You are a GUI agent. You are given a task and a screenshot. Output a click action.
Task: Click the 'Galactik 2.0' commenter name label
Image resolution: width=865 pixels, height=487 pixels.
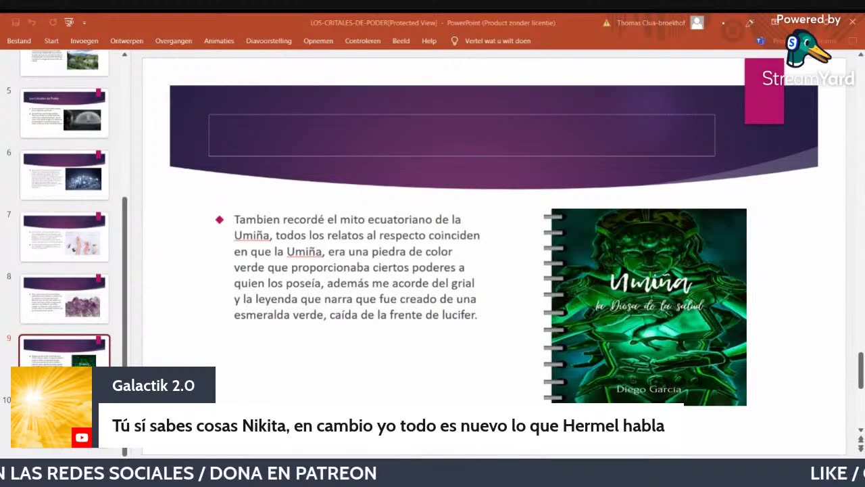tap(153, 386)
